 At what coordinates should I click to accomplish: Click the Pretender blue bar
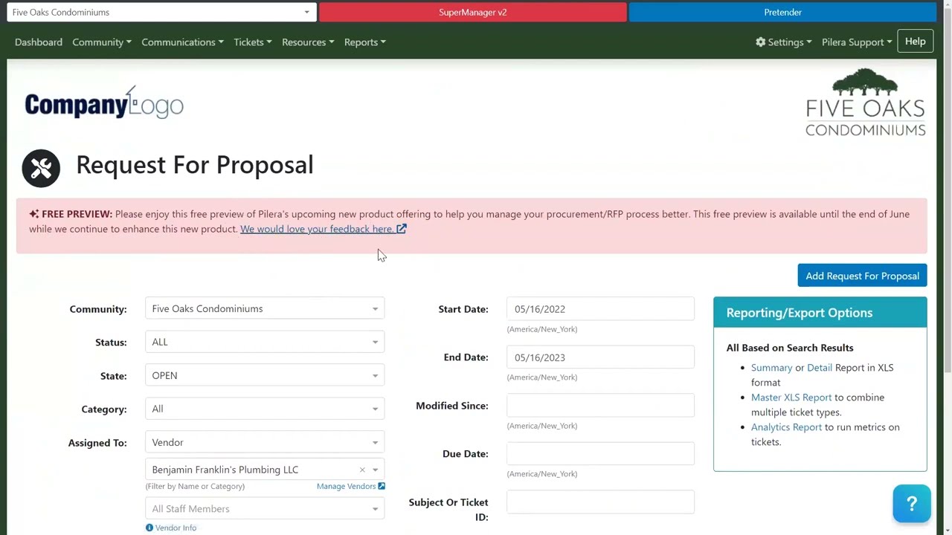click(x=782, y=12)
